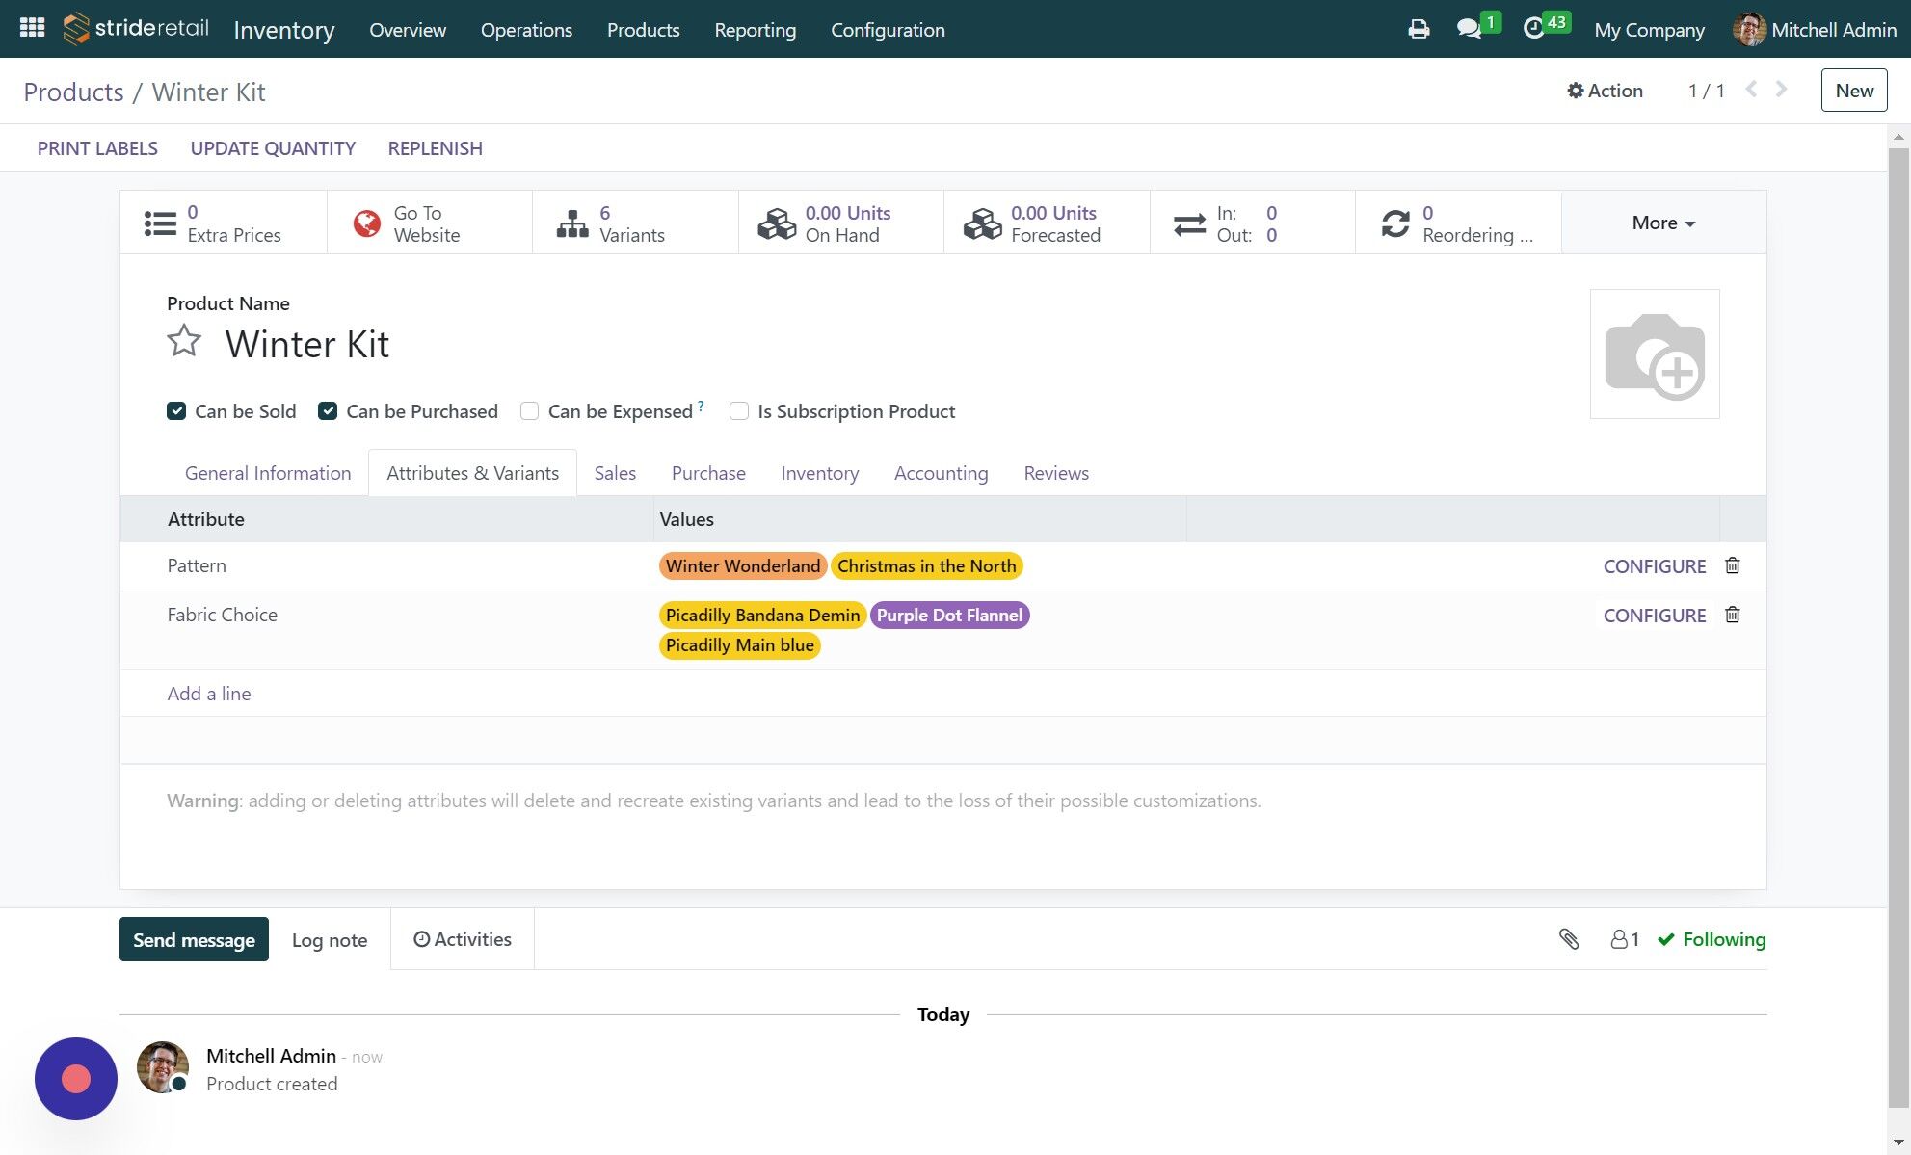Viewport: 1911px width, 1155px height.
Task: Open Mitchell Admin user menu
Action: click(1815, 30)
